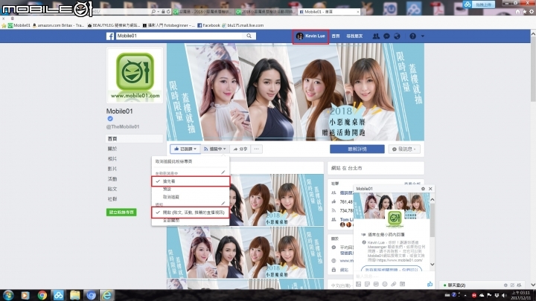
Task: Open the 聊天室(2) chat sidebar
Action: pos(456,285)
